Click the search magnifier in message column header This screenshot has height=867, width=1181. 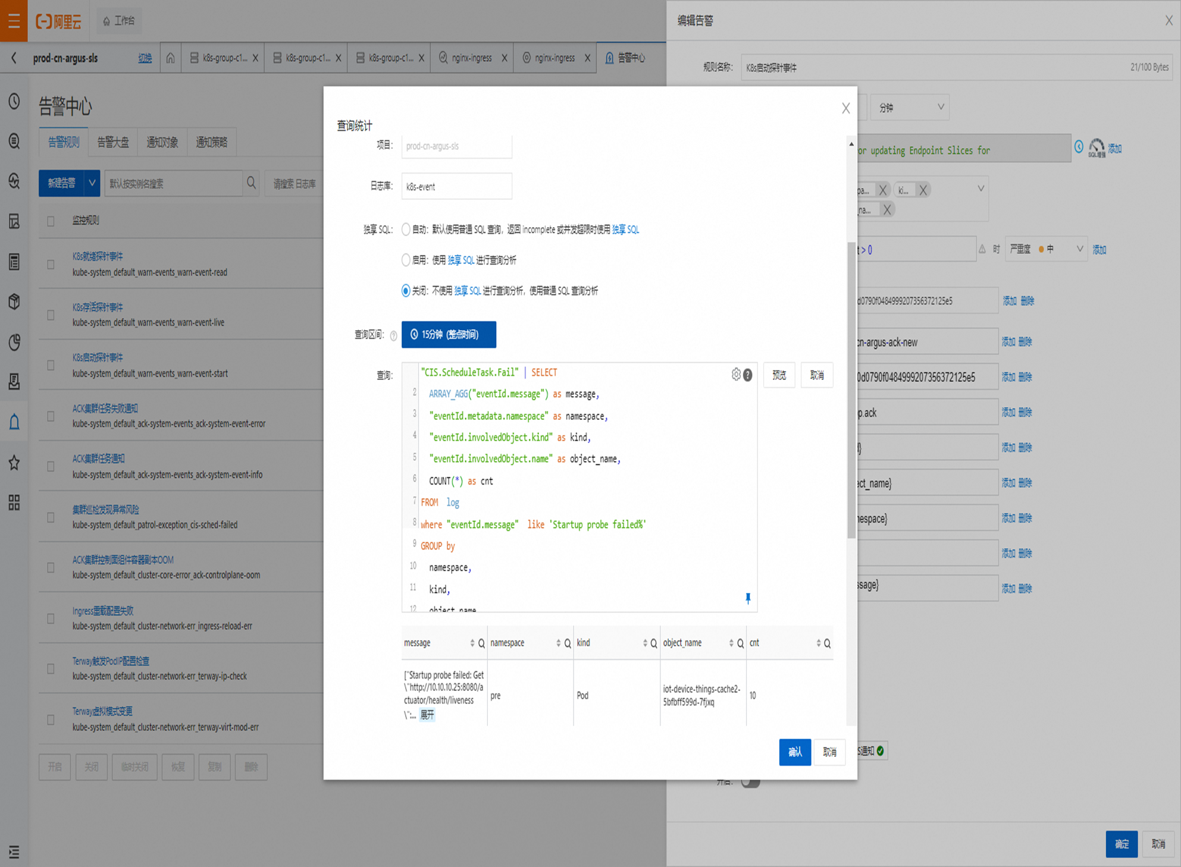pyautogui.click(x=481, y=643)
